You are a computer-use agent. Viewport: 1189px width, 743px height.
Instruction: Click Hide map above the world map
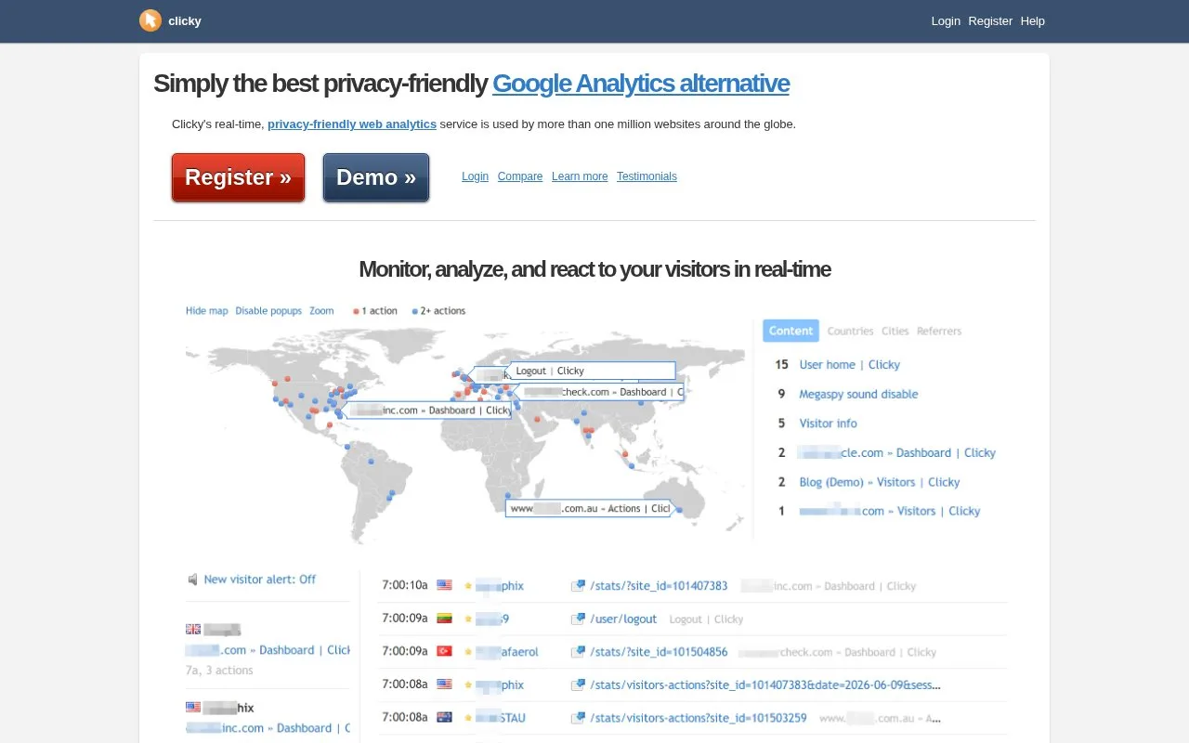206,311
